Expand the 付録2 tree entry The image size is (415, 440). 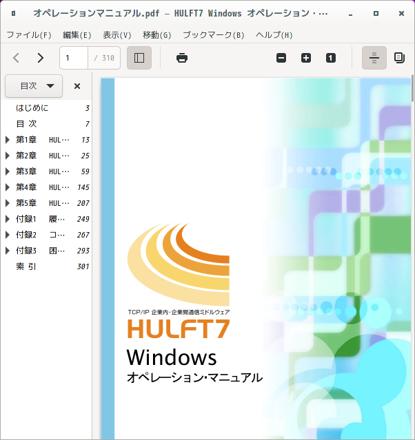tap(8, 235)
